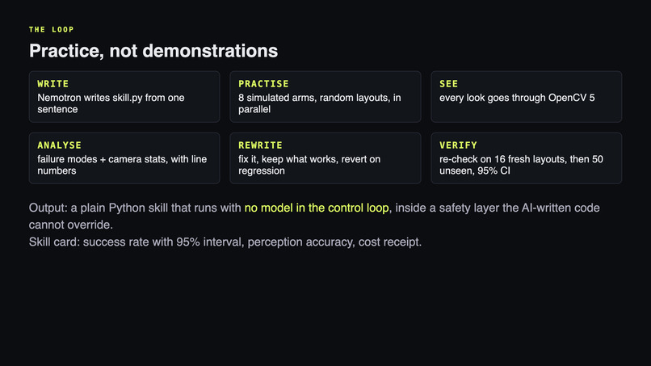Click the REWRITE card heading

[x=260, y=145]
